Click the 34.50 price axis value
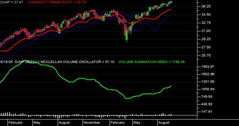The width and height of the screenshot is (239, 126). pyautogui.click(x=206, y=15)
